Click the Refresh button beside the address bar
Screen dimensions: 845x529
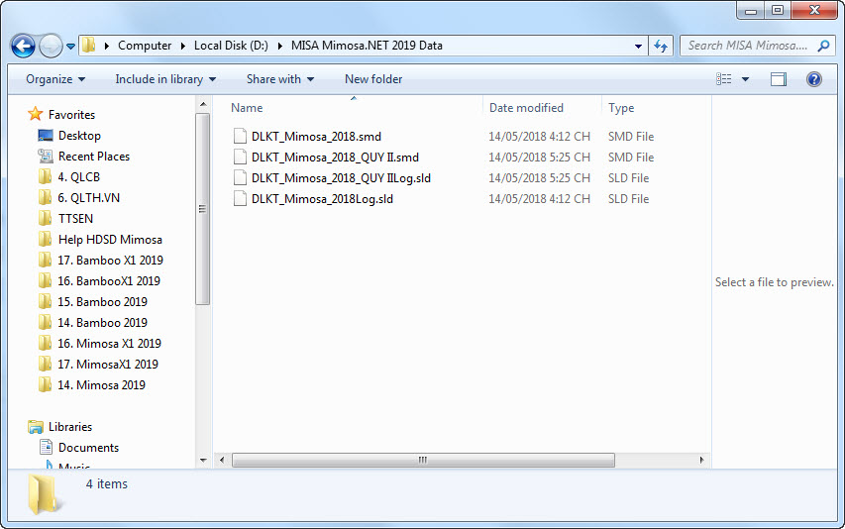click(661, 46)
